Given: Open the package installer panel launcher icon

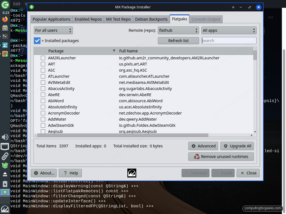Looking at the screenshot, I should [5, 54].
